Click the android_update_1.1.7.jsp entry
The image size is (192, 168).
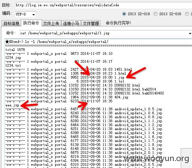tap(138, 141)
